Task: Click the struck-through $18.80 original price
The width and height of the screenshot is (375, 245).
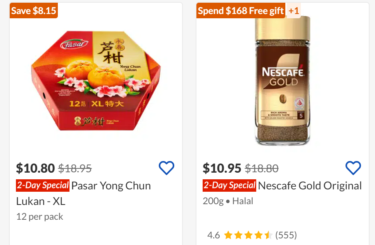Action: (262, 168)
